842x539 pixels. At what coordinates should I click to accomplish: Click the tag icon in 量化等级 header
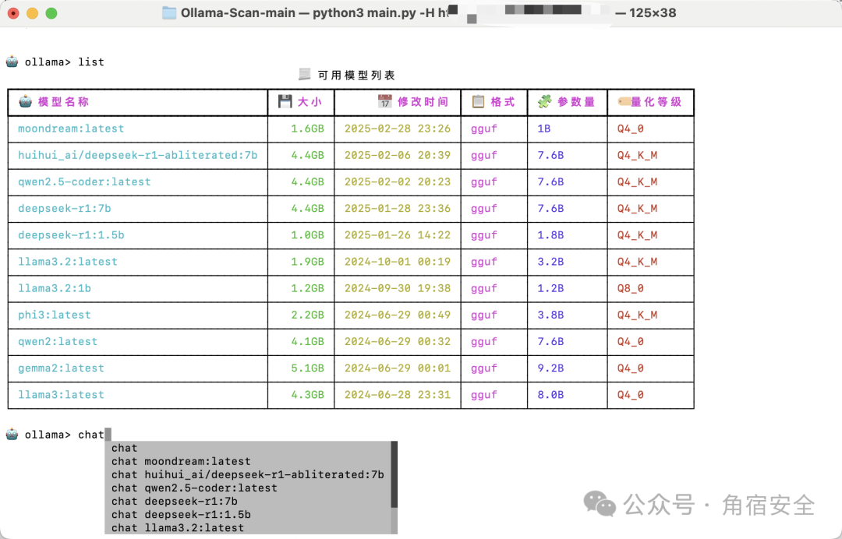(624, 100)
